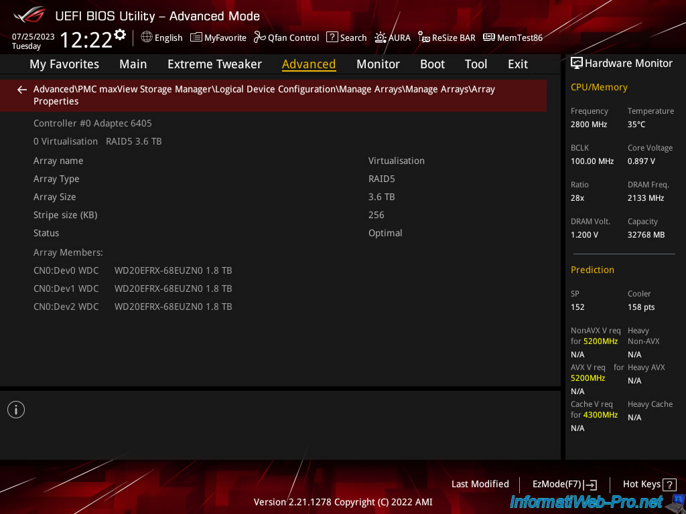This screenshot has width=686, height=514.
Task: Open the clock settings gear icon
Action: 120,35
